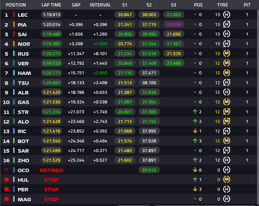Select driver PIA in the standings
This screenshot has width=259, height=206.
[22, 25]
